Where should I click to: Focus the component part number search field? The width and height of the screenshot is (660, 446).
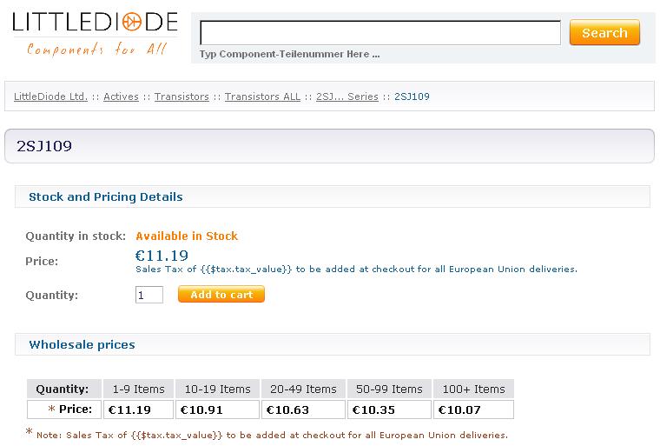point(380,32)
